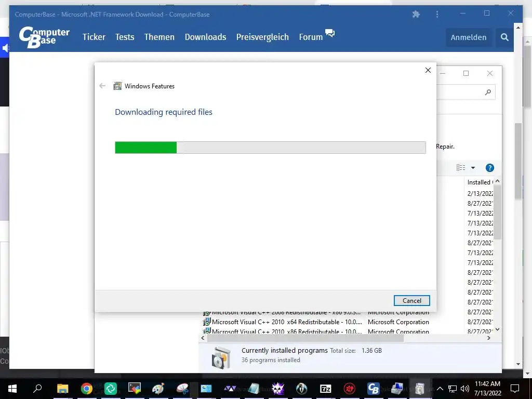532x399 pixels.
Task: Show hidden tray icons chevron
Action: (x=440, y=389)
